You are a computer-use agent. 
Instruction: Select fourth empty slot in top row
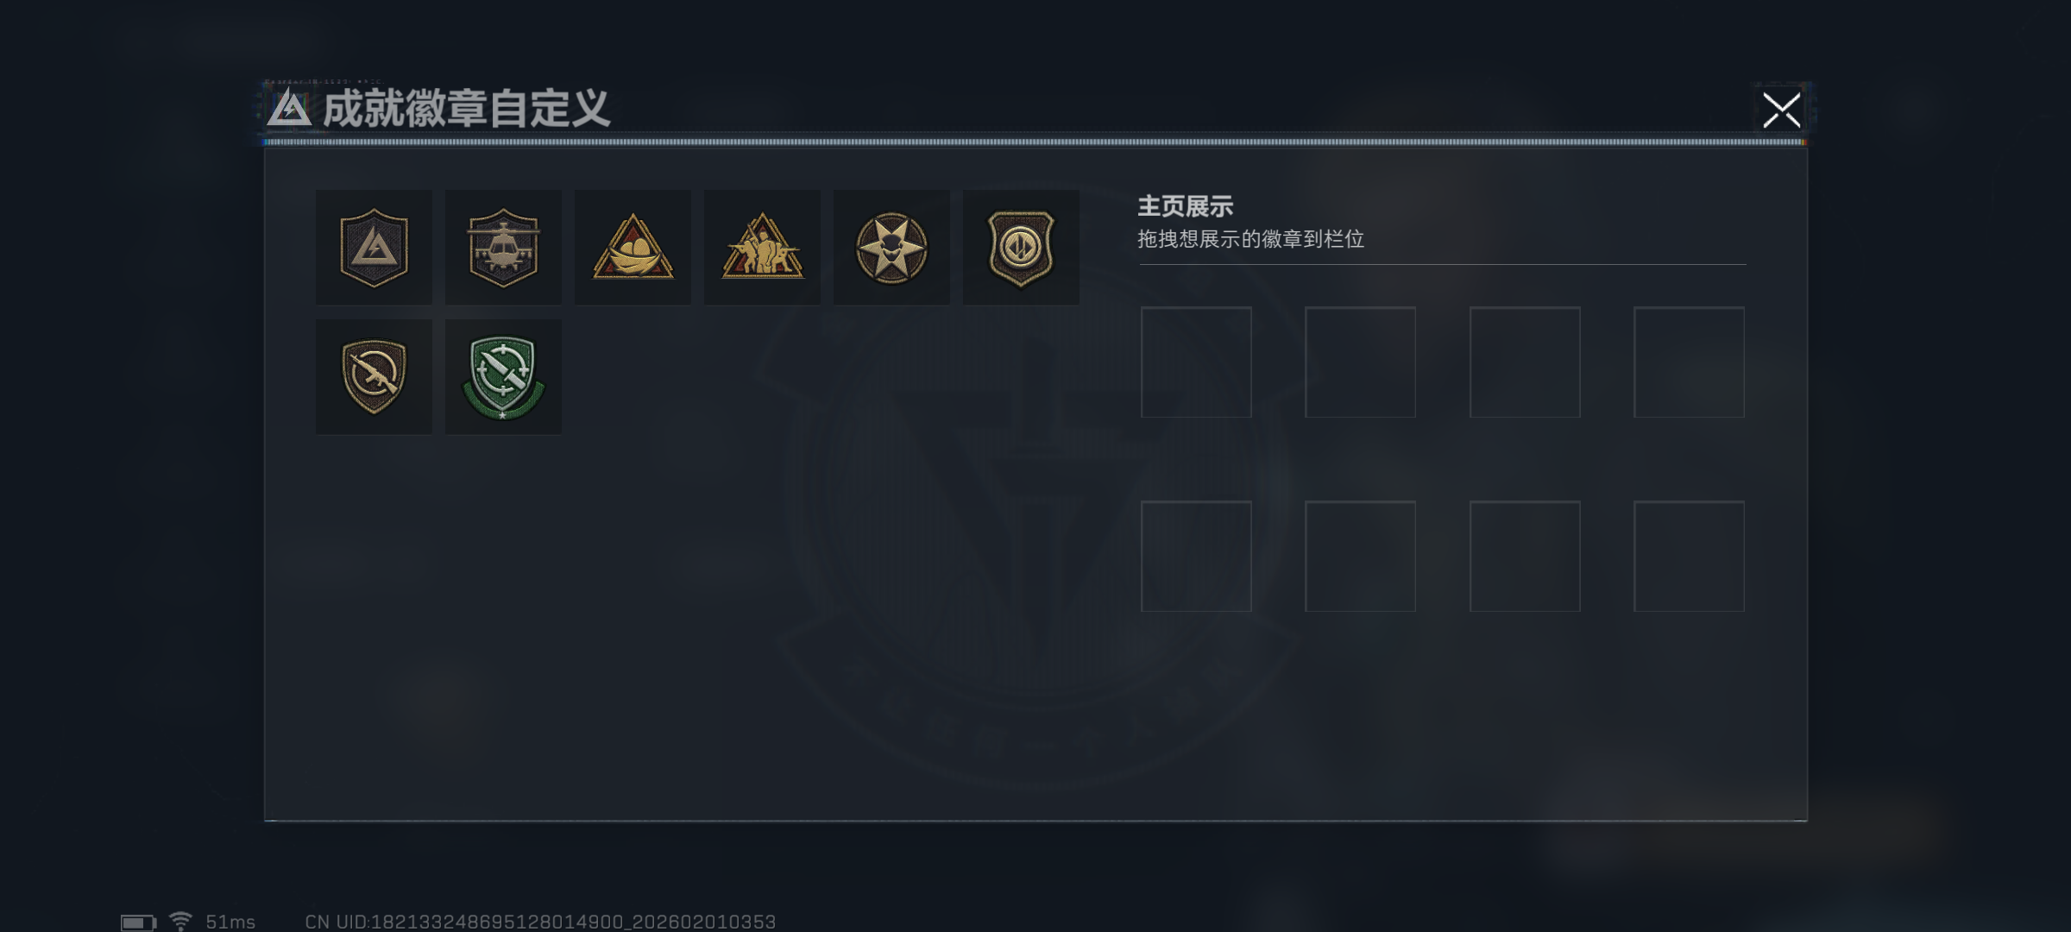pyautogui.click(x=1689, y=362)
